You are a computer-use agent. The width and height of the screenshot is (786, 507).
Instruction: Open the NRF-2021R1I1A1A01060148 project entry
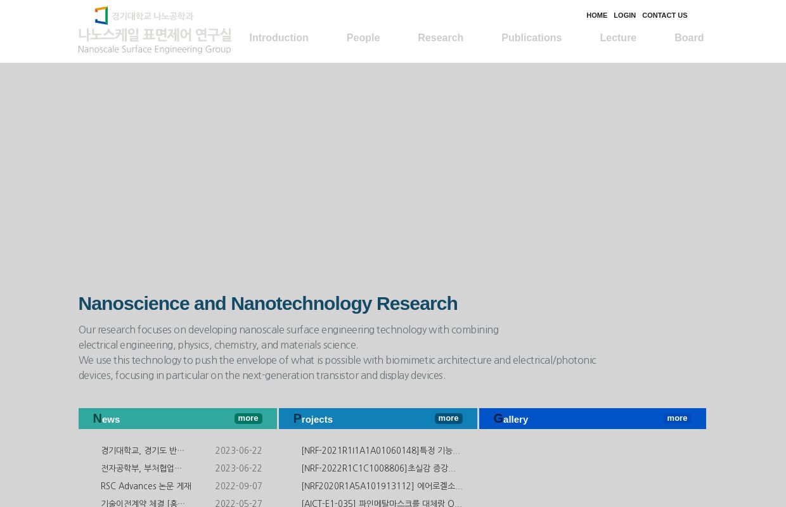[381, 451]
